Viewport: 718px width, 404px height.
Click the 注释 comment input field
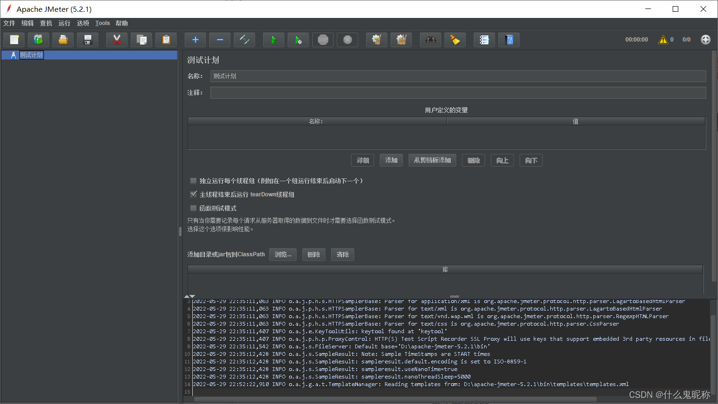tap(458, 93)
